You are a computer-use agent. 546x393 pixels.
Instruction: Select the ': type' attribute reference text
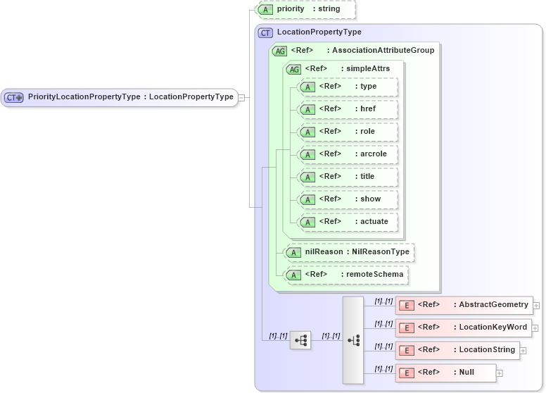coord(366,86)
